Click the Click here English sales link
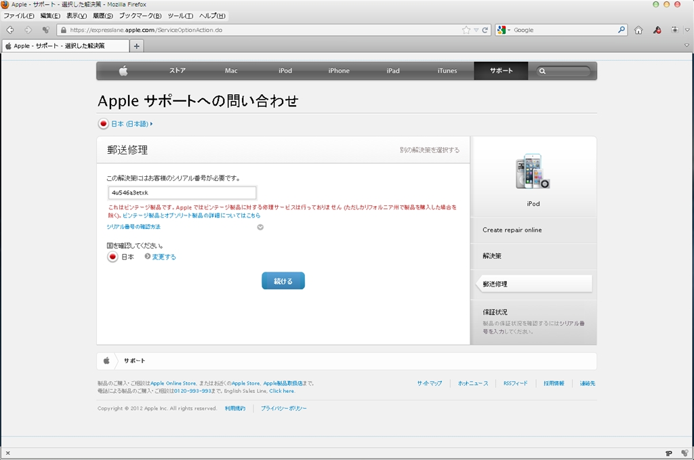 click(x=282, y=391)
